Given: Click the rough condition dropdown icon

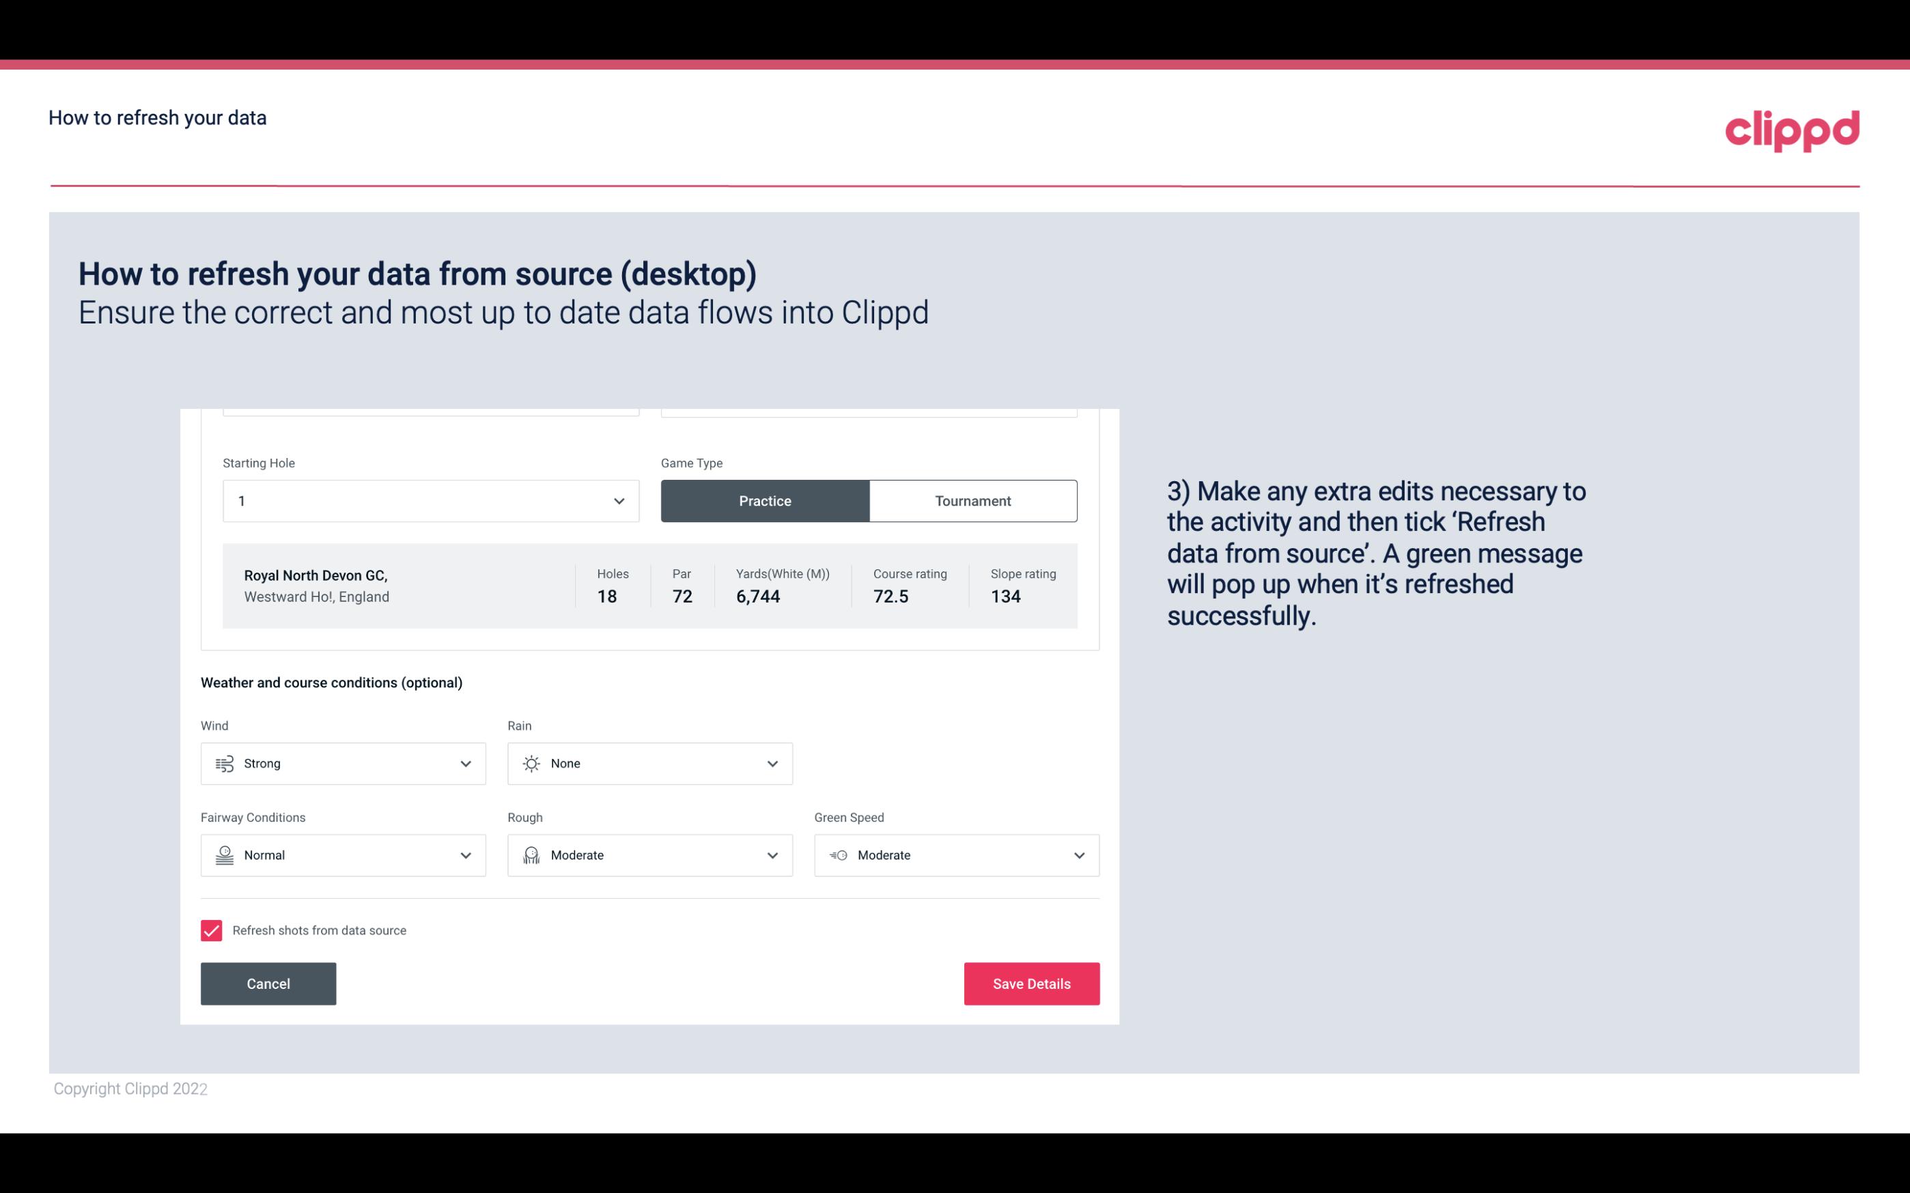Looking at the screenshot, I should (x=773, y=855).
